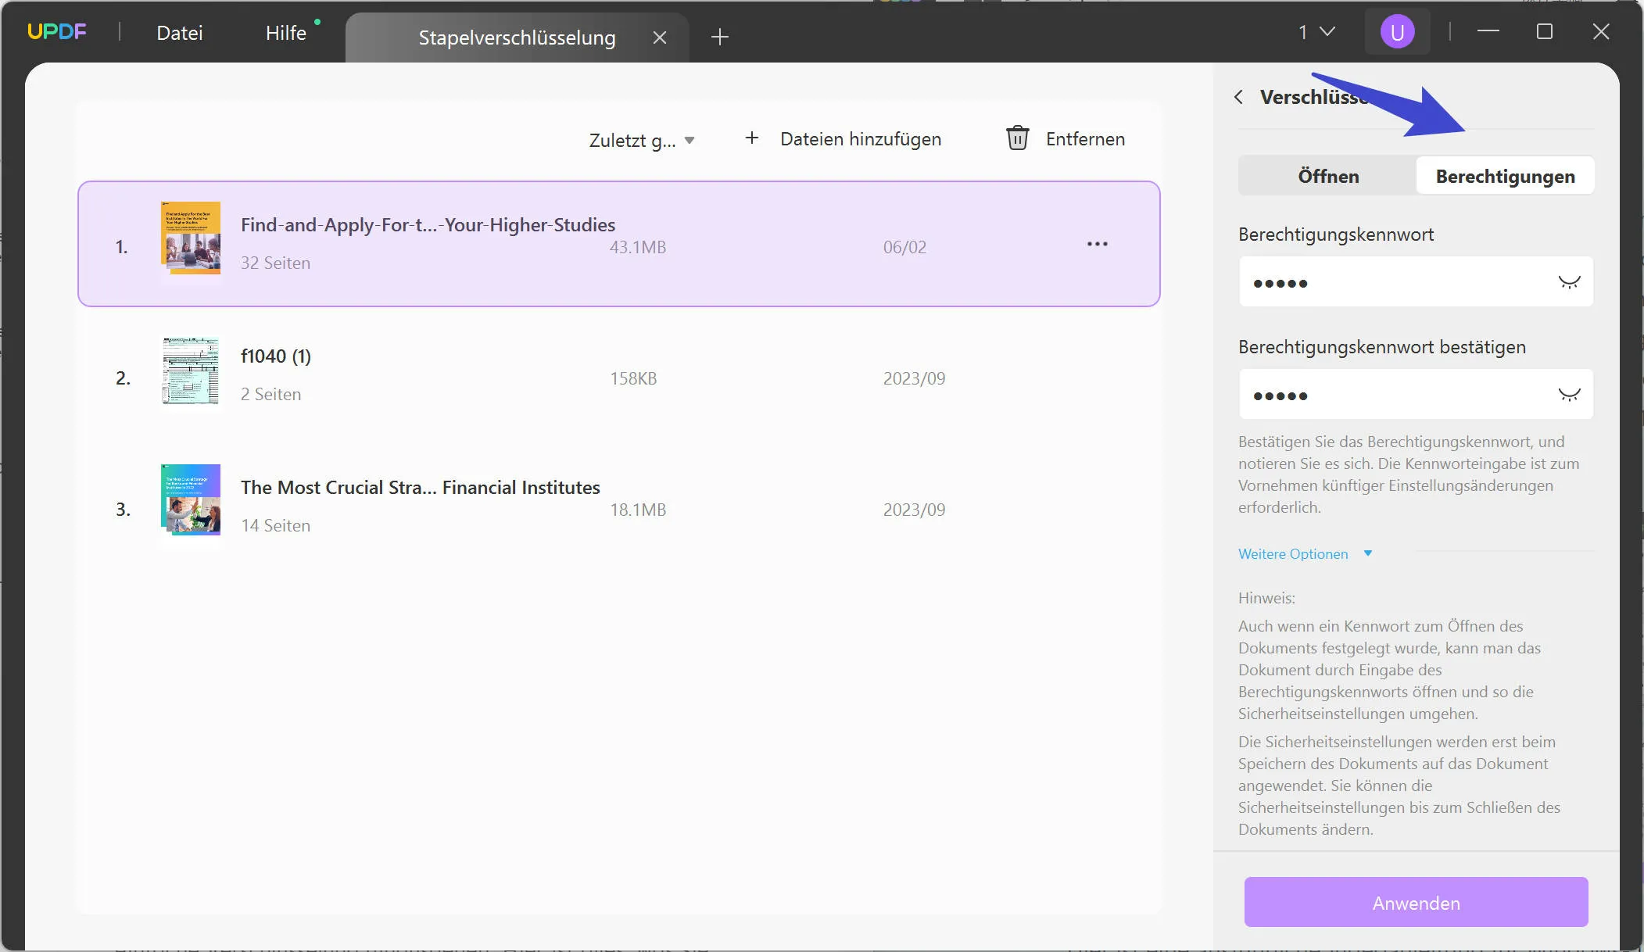The width and height of the screenshot is (1644, 952).
Task: Click Entfernen trash icon
Action: pos(1018,138)
